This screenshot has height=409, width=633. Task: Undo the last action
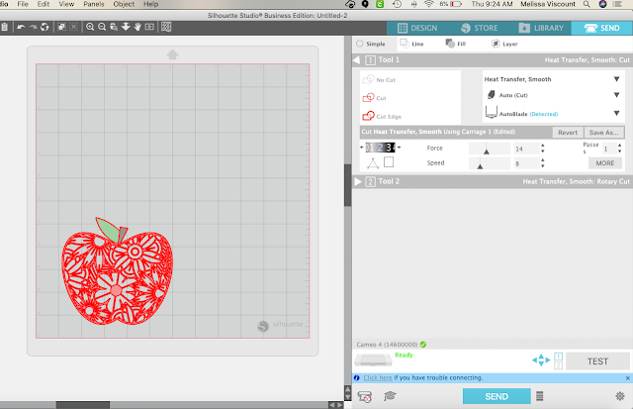(x=21, y=27)
